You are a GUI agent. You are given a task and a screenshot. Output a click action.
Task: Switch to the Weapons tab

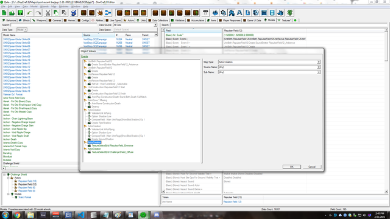point(39,20)
